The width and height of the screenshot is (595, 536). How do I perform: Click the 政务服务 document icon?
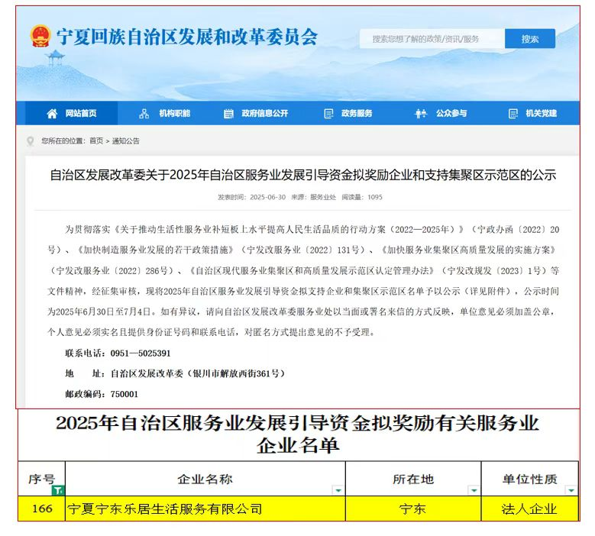click(x=328, y=114)
